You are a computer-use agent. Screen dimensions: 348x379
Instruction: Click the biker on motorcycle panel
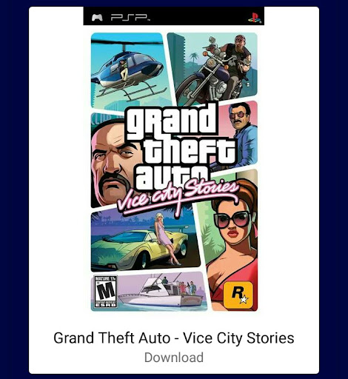point(214,67)
